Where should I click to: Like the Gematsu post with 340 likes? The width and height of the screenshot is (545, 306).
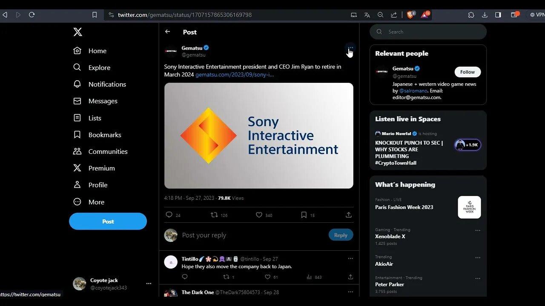259,215
